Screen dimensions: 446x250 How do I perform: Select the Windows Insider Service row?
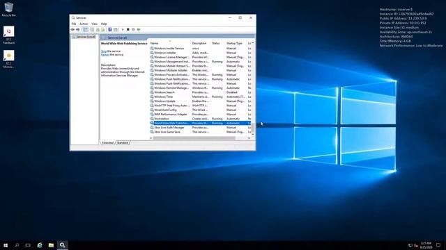[x=200, y=49]
